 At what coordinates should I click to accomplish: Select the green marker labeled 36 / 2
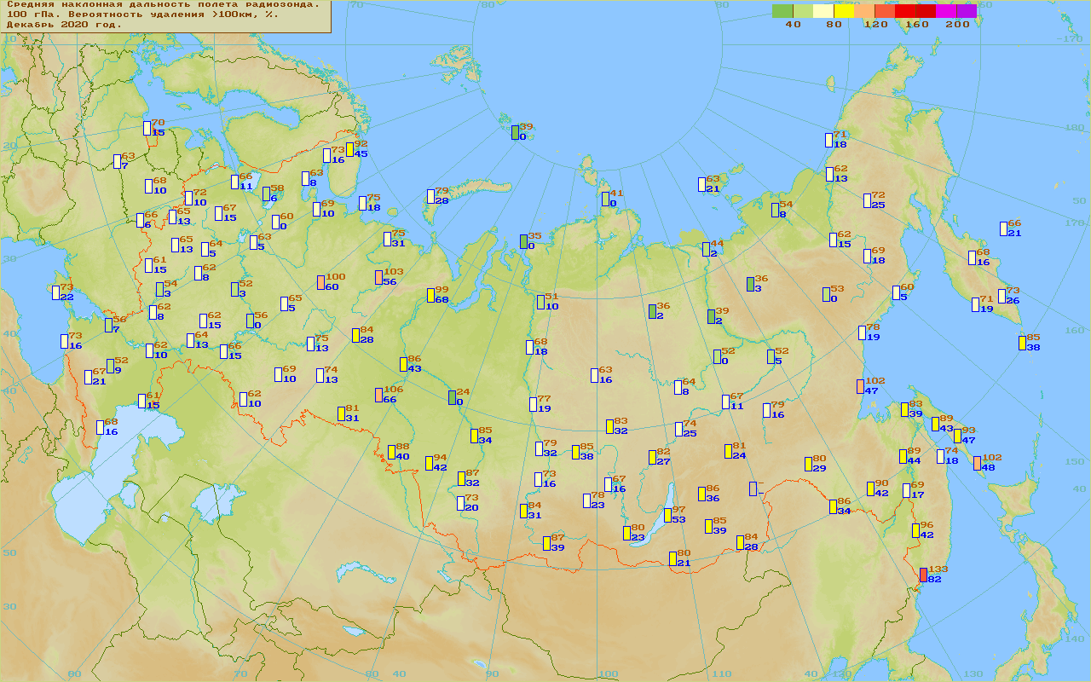click(x=653, y=311)
